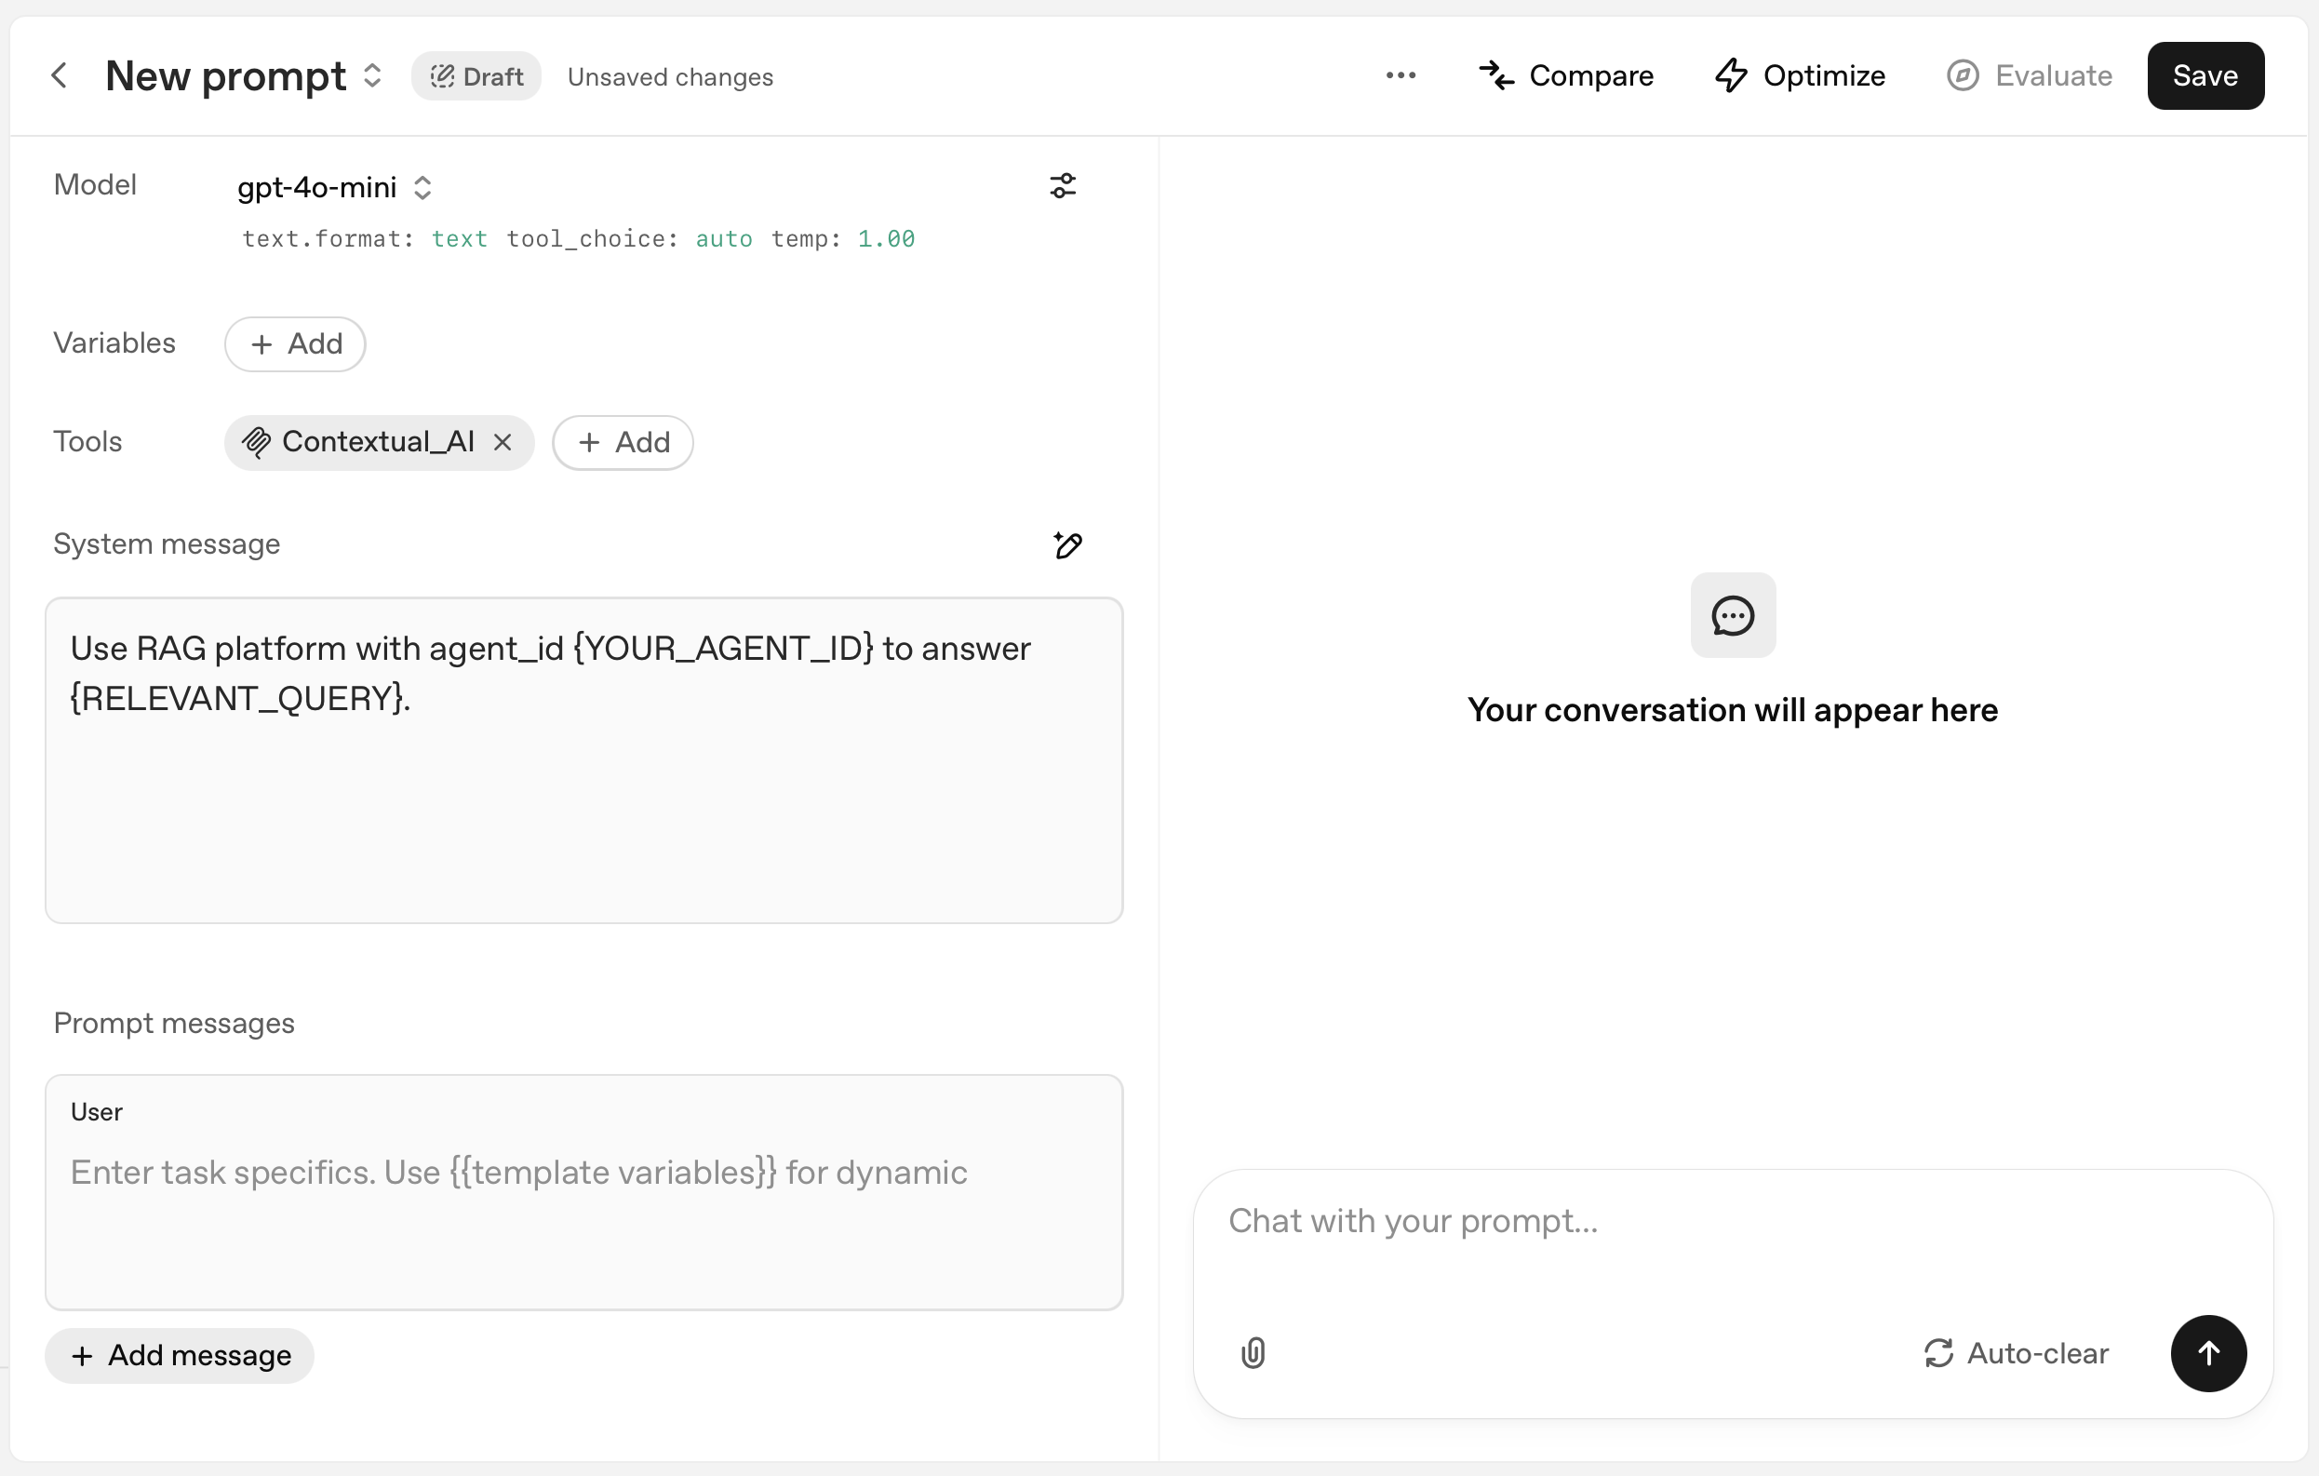Click the paperclip attach file icon

pyautogui.click(x=1252, y=1353)
